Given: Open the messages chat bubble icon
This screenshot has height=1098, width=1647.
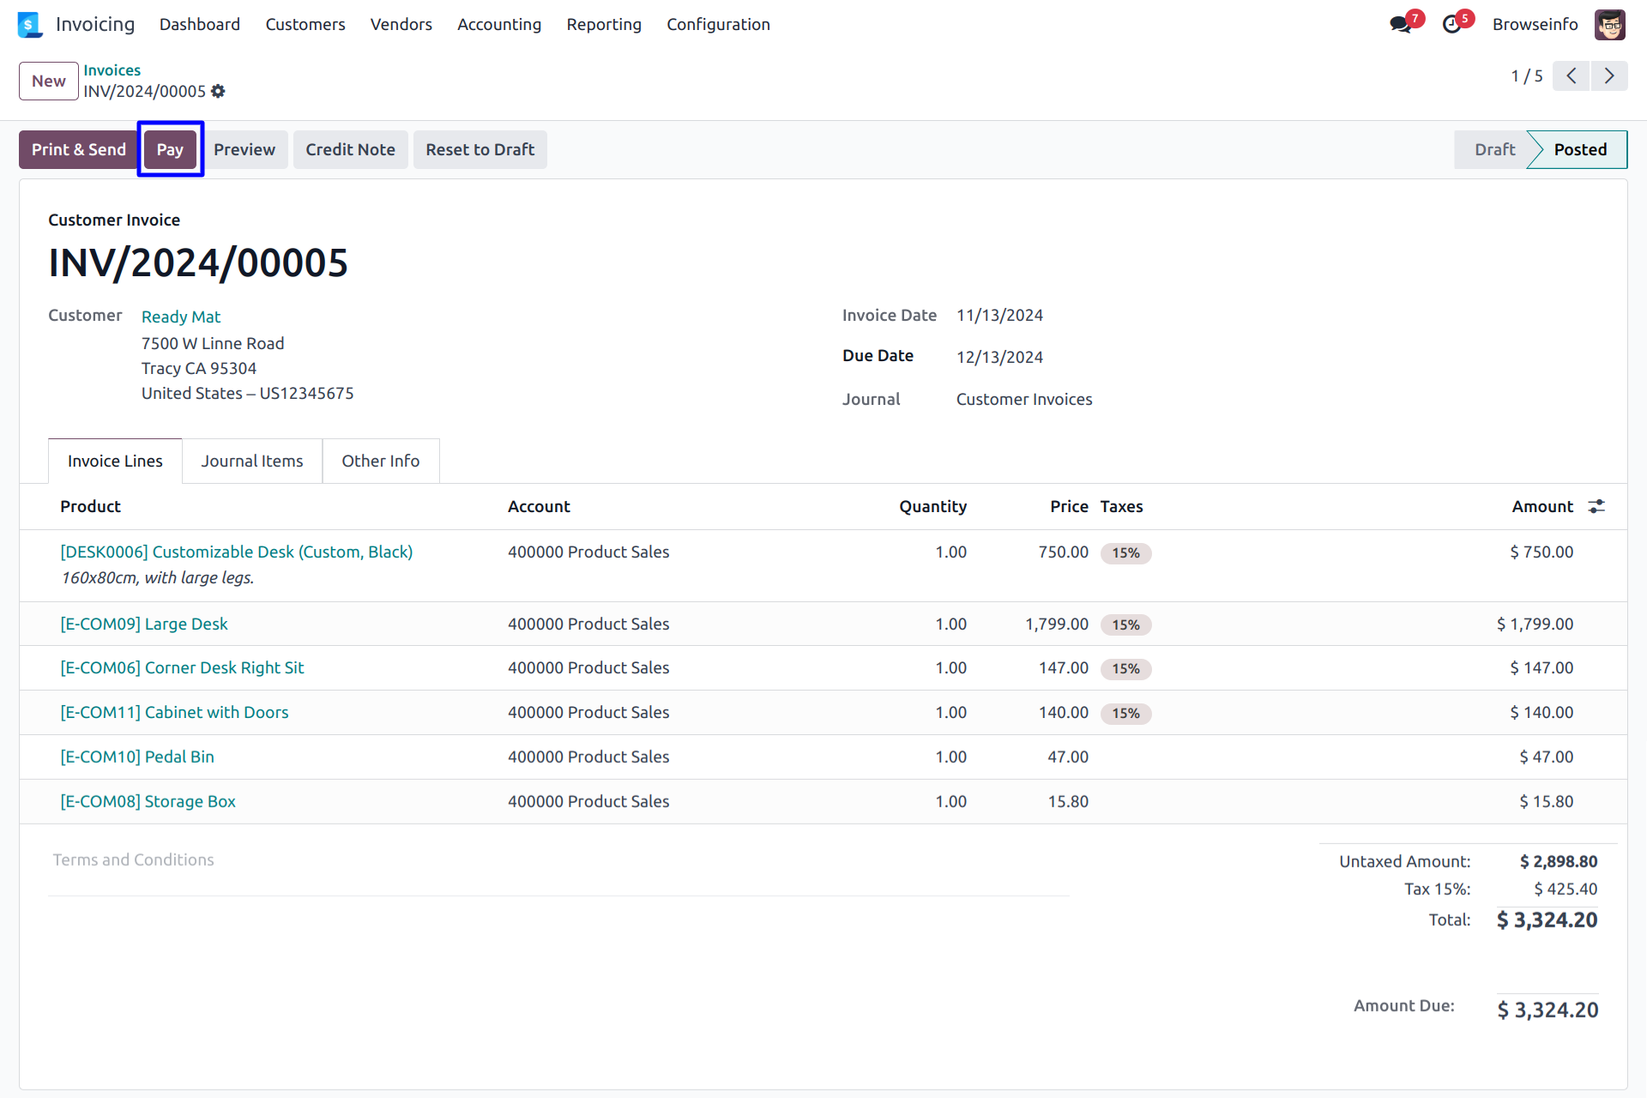Looking at the screenshot, I should pos(1401,25).
